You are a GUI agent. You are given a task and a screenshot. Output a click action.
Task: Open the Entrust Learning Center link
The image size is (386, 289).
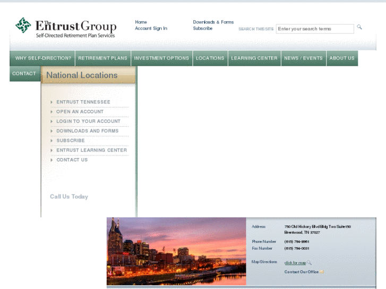tap(91, 150)
